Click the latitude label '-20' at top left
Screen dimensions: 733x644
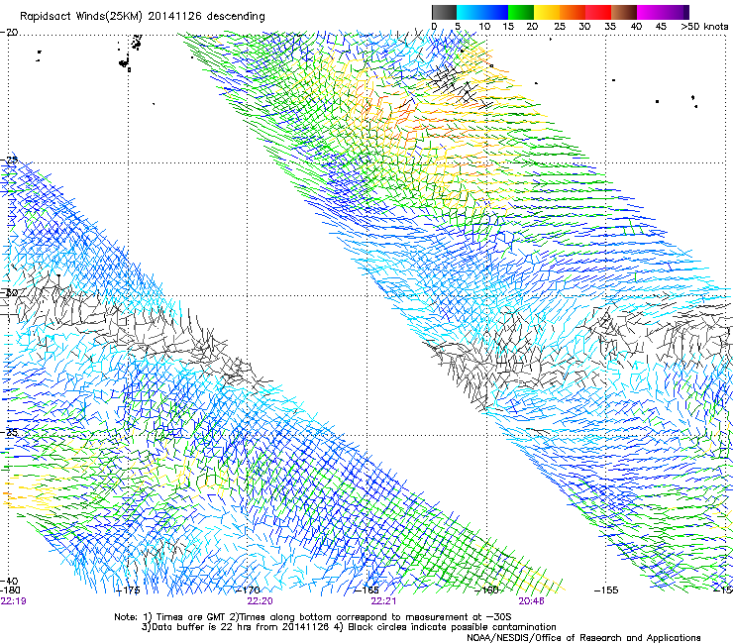(9, 33)
